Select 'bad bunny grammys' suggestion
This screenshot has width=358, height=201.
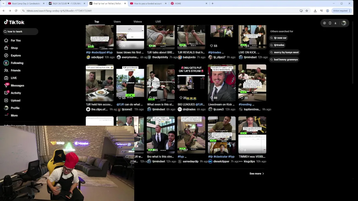click(x=284, y=59)
